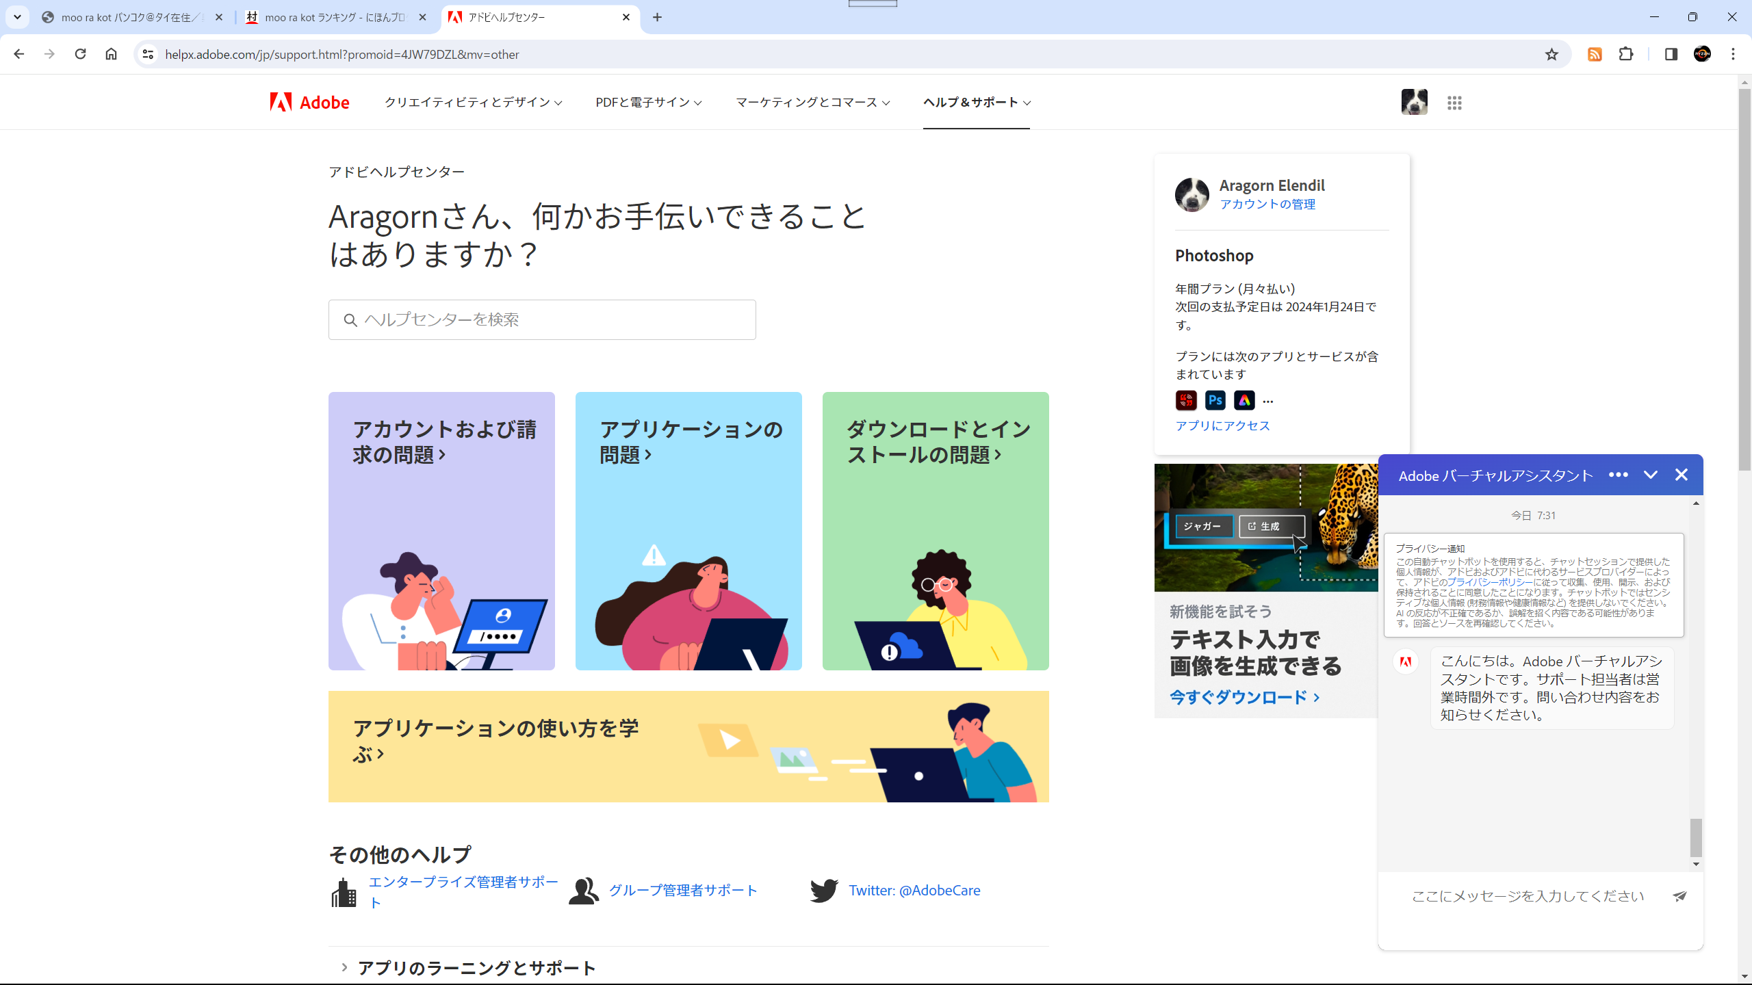Open Chrome profile avatar in toolbar
Image resolution: width=1752 pixels, height=985 pixels.
click(1702, 54)
